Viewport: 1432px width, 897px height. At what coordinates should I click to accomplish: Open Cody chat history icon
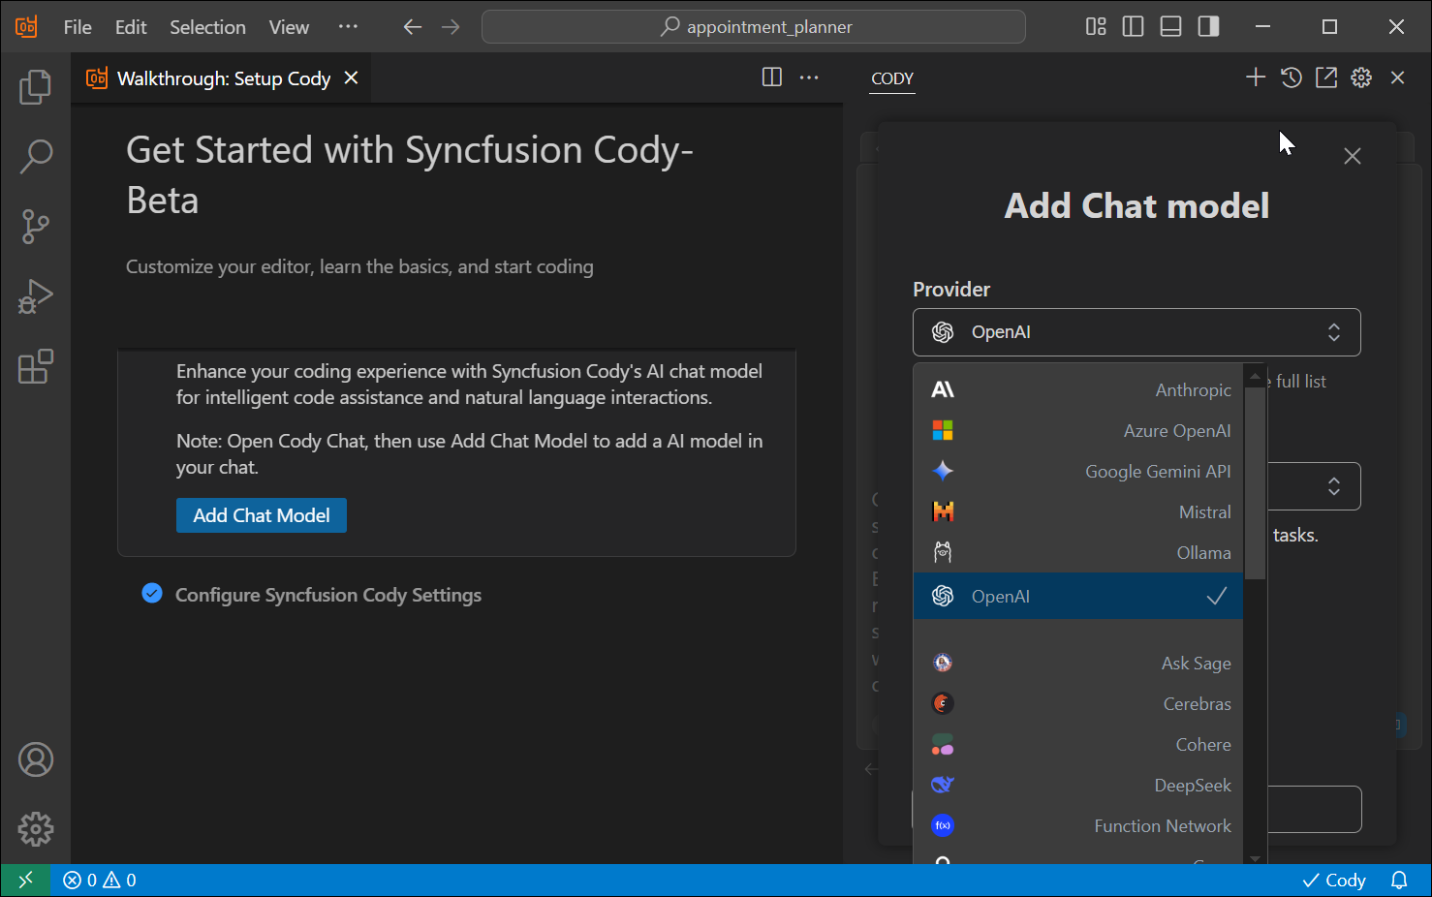pos(1291,77)
